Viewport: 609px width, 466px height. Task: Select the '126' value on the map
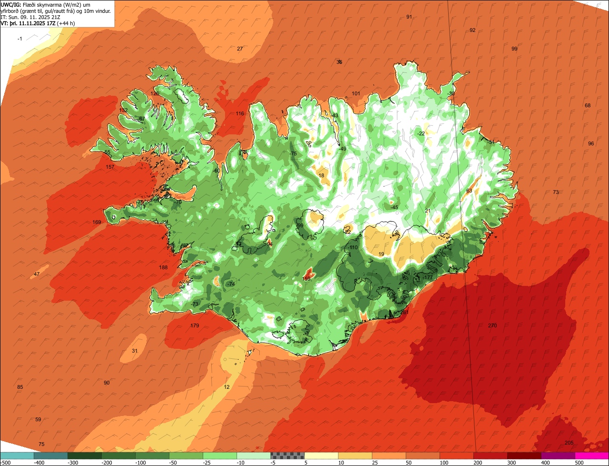(x=155, y=94)
